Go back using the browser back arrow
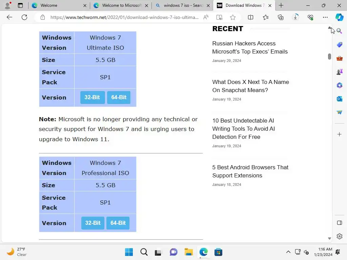347x260 pixels. click(x=9, y=17)
